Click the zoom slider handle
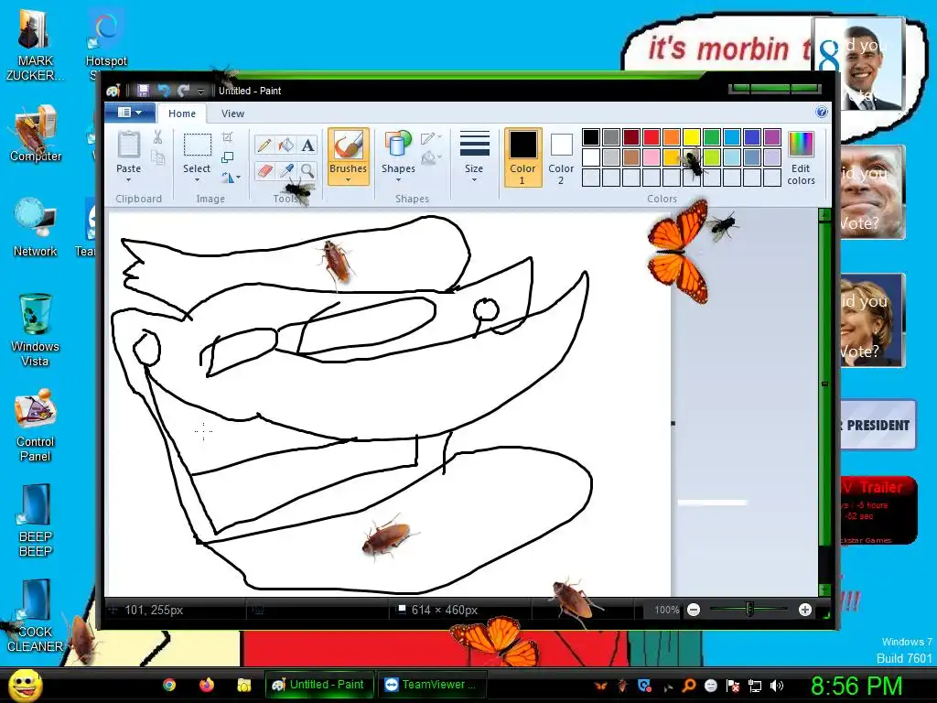 [x=749, y=610]
